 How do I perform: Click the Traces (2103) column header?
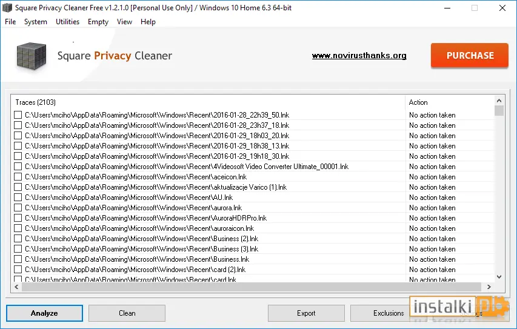tap(208, 102)
